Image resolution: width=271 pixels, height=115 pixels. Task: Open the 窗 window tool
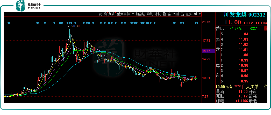coord(169,14)
